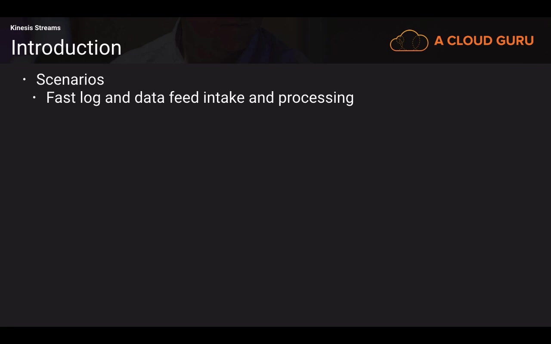This screenshot has height=344, width=551.
Task: Click the word data in the sub-bullet
Action: (149, 98)
